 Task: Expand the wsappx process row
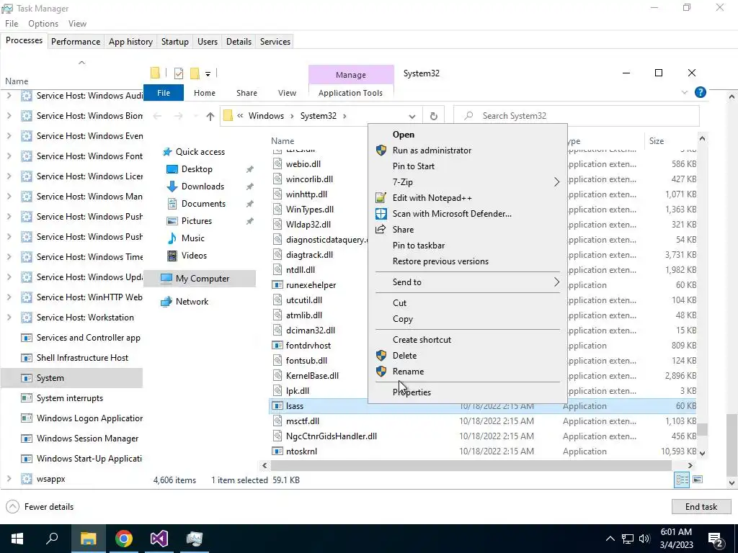tap(9, 479)
